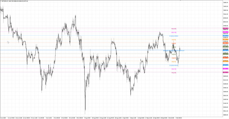Select the H4[+2/8] level label
229x119 pixels.
(174, 29)
